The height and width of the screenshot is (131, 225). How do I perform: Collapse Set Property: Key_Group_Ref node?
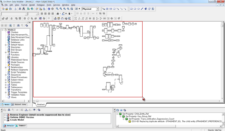[120, 116]
